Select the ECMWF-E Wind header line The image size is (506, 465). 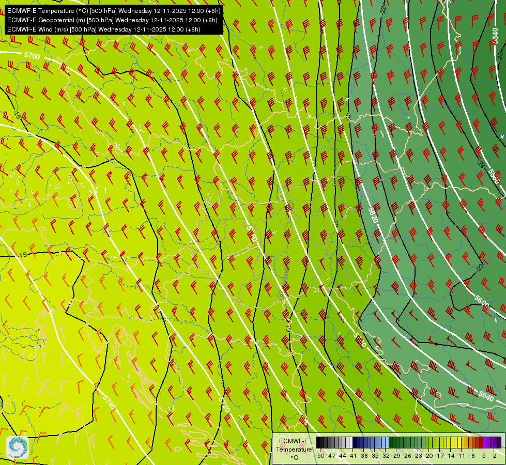(103, 29)
